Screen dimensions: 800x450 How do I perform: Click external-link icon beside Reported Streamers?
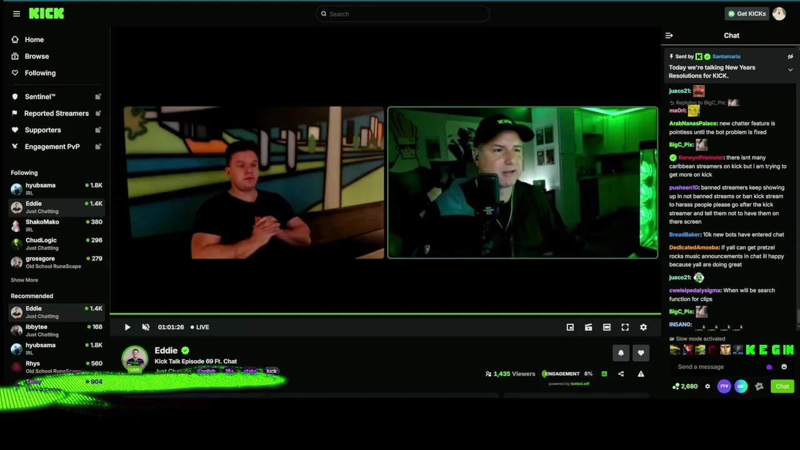(x=98, y=113)
